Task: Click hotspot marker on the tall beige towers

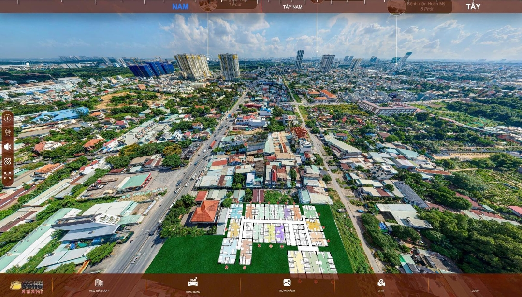Action: click(208, 58)
